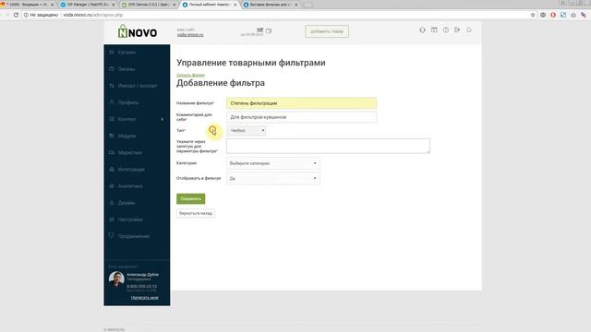The image size is (591, 332).
Task: Close the Личный кабинет browser tab
Action: pos(235,5)
